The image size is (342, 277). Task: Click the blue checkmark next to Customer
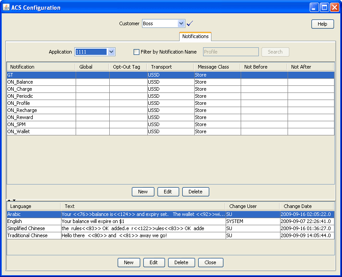[190, 23]
